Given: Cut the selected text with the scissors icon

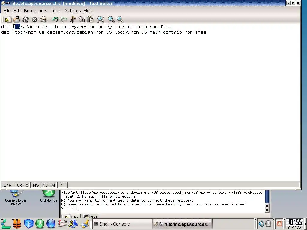Looking at the screenshot, I should click(73, 19).
